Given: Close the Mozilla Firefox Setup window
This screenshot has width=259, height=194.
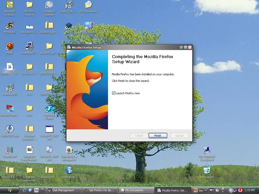Looking at the screenshot, I should click(x=190, y=47).
